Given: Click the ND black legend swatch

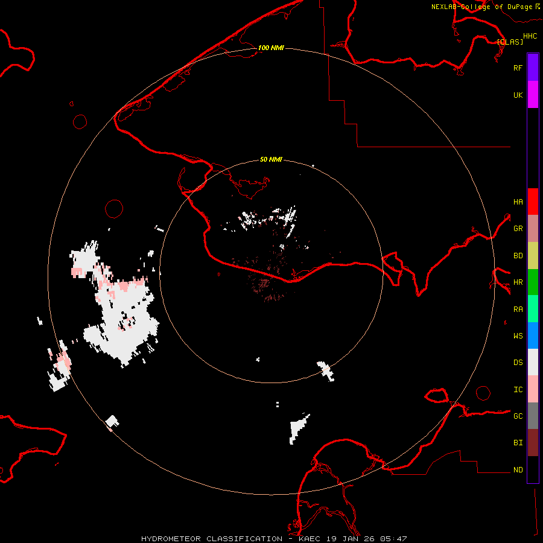Looking at the screenshot, I should tap(533, 469).
